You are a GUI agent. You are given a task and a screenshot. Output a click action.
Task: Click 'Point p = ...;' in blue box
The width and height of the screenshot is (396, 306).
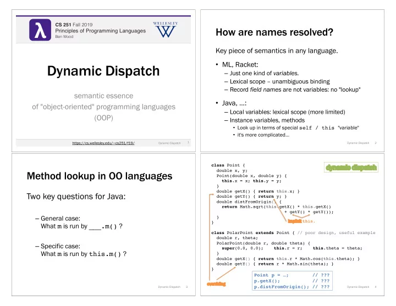[x=271, y=275]
